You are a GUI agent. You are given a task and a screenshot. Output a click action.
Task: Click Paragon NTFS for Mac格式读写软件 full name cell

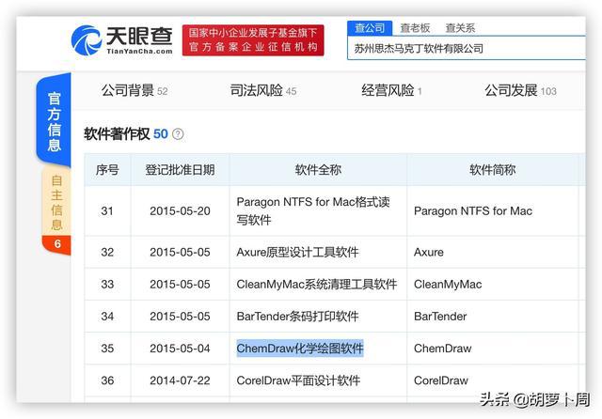coord(318,210)
